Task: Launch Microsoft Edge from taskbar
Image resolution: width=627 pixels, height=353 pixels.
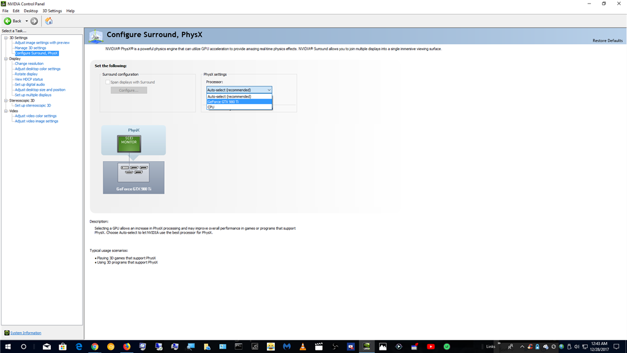Action: pos(79,347)
